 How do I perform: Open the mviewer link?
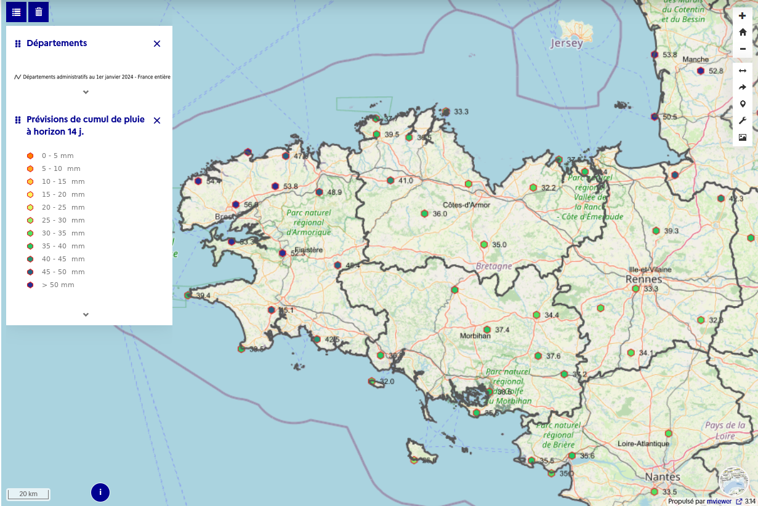pos(719,502)
